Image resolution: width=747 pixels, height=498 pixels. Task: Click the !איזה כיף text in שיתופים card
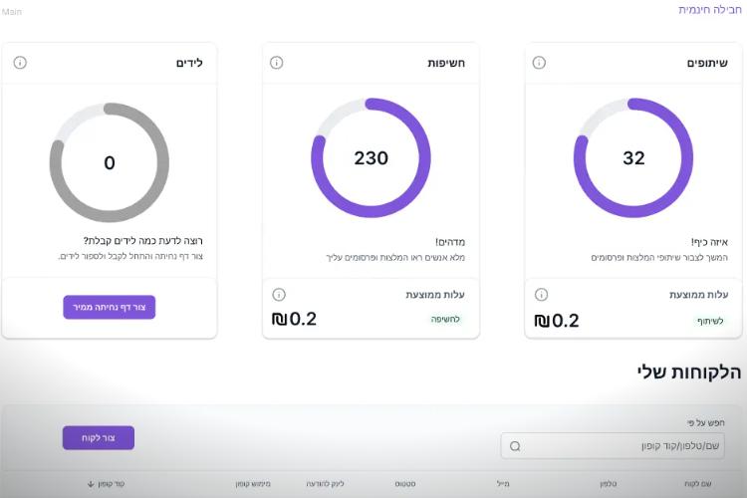click(x=709, y=242)
